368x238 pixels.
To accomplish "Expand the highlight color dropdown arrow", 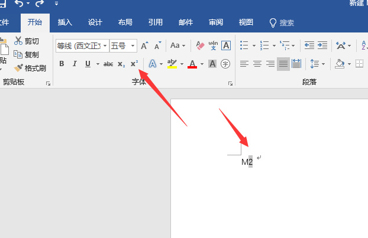I will tap(182, 64).
